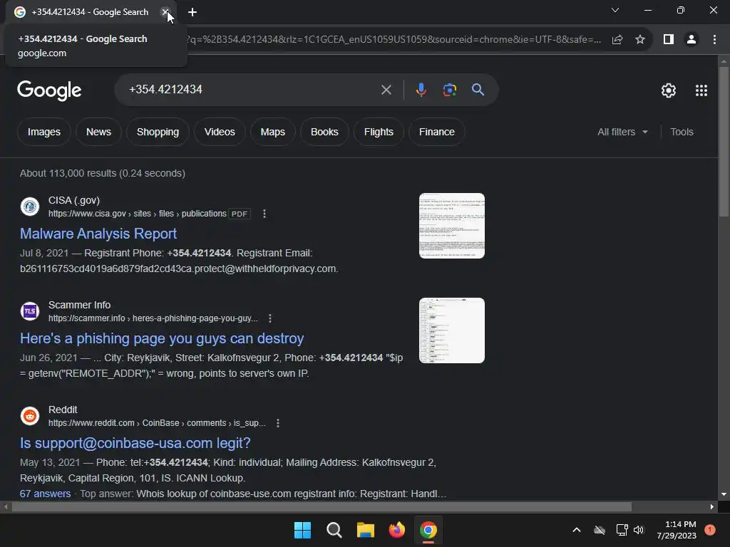
Task: Switch to Finance results
Action: [x=437, y=132]
